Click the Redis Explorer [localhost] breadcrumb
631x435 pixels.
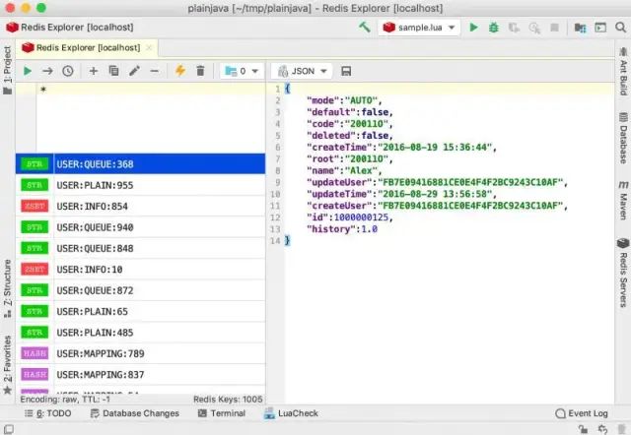tap(70, 28)
